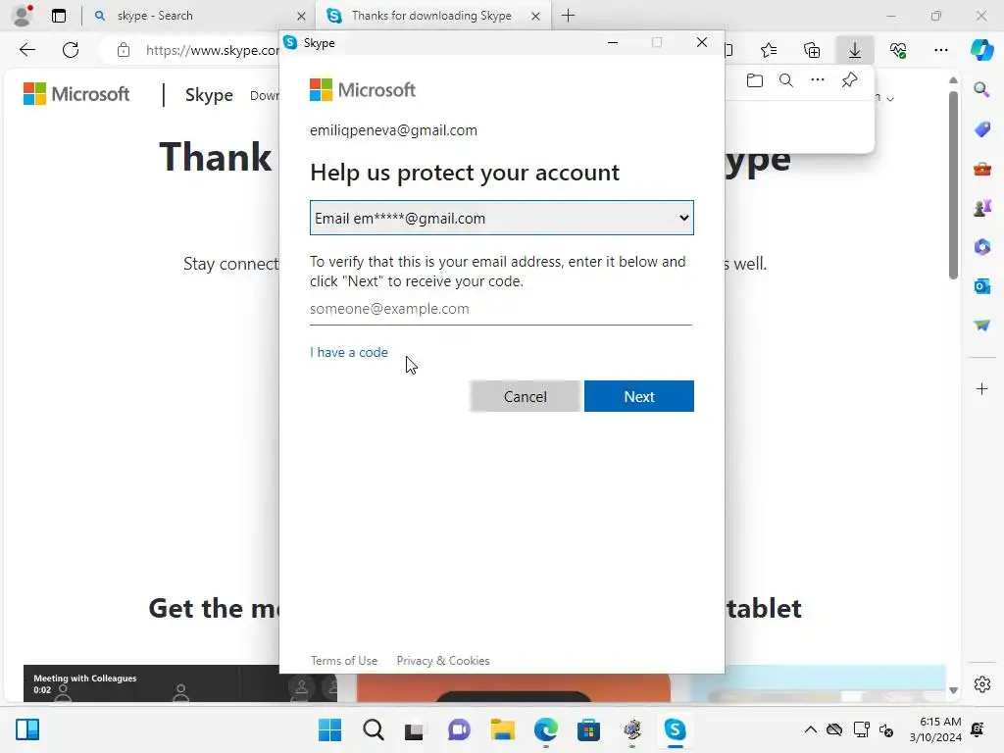The height and width of the screenshot is (753, 1004).
Task: Open Copilot icon in Edge
Action: [x=981, y=50]
